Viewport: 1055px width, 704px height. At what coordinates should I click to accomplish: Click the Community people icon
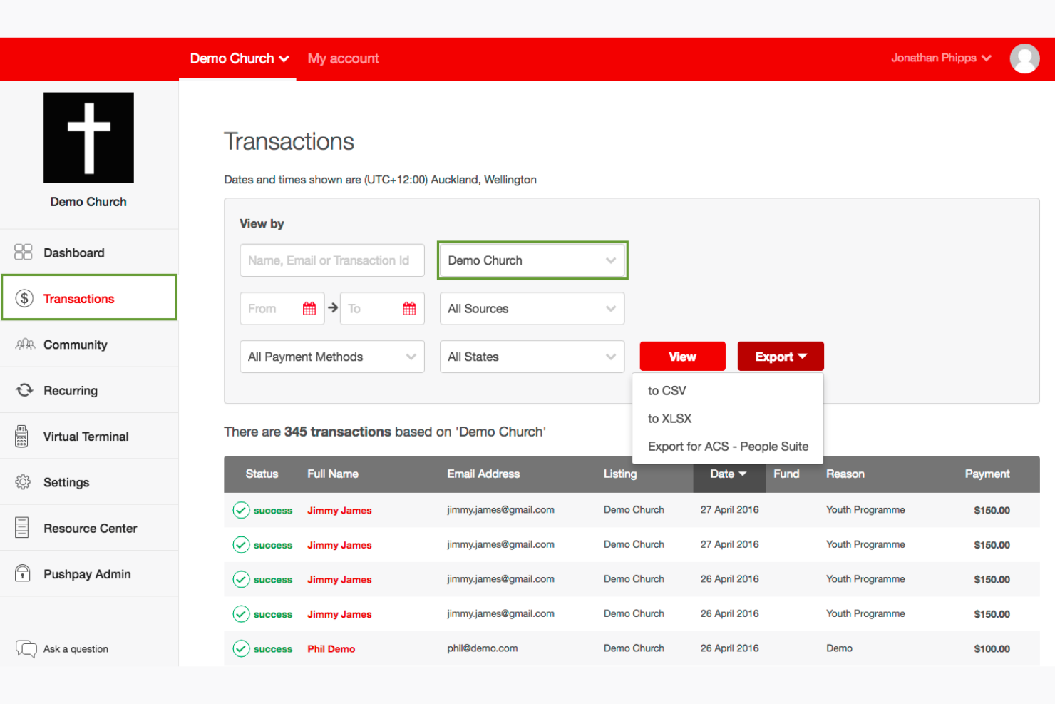(25, 345)
